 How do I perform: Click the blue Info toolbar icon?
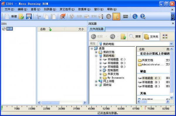point(135,17)
